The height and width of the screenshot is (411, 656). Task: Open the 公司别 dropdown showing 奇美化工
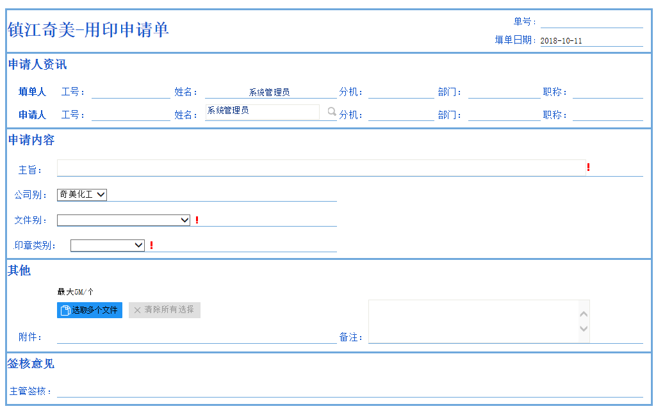(x=82, y=195)
